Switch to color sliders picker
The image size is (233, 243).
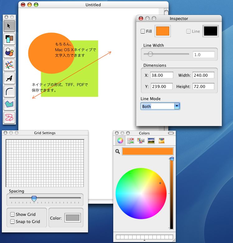point(131,141)
